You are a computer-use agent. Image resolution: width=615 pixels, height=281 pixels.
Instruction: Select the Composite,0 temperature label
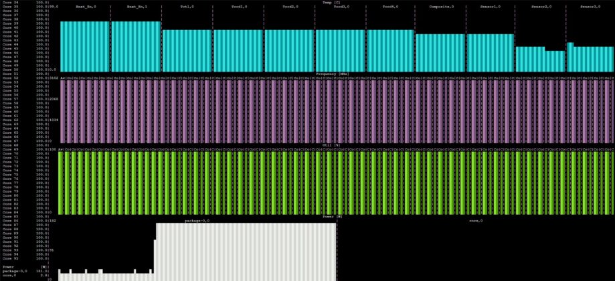coord(441,7)
